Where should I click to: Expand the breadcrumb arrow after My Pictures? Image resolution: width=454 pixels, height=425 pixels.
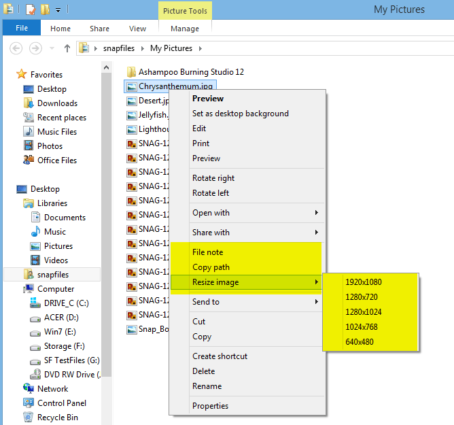point(200,48)
